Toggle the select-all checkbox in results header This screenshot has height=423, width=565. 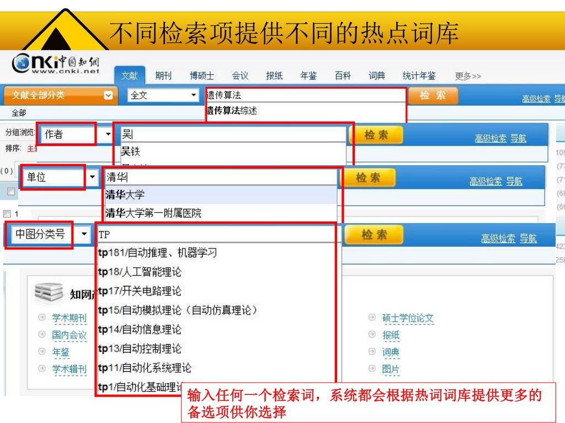11,192
